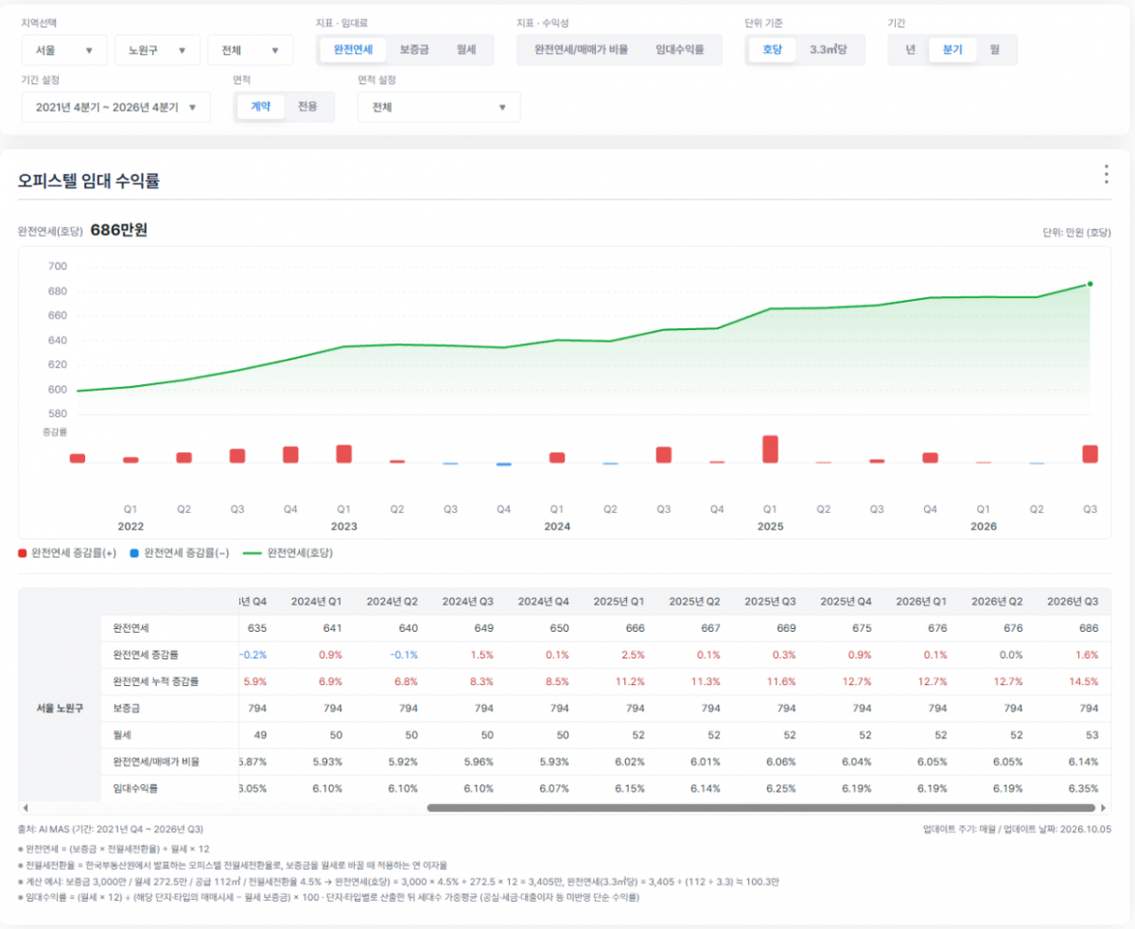Click the 686 cell in the table

(1089, 627)
